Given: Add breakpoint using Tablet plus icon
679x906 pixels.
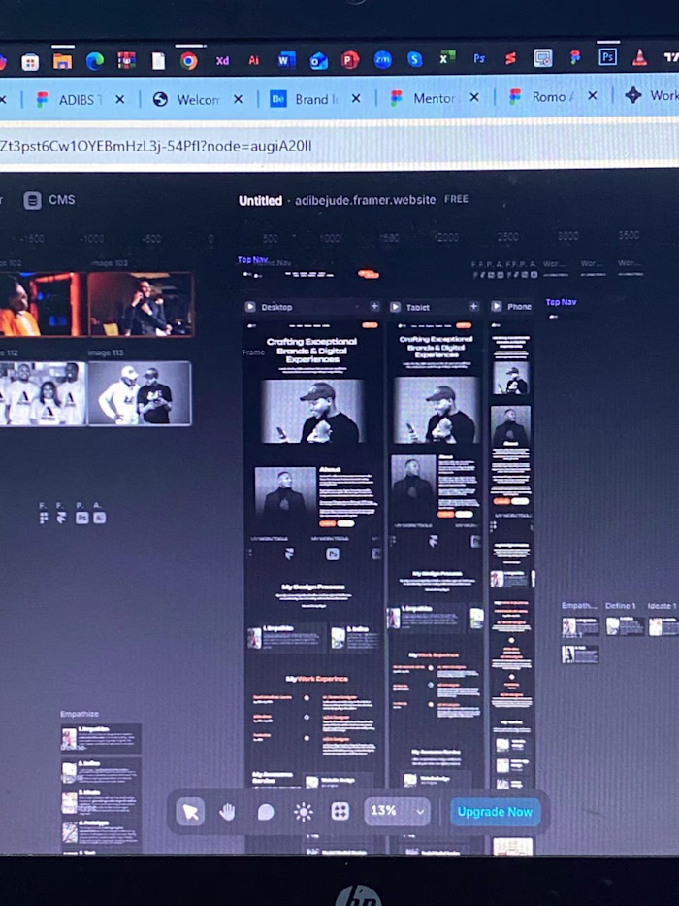Looking at the screenshot, I should tap(473, 306).
